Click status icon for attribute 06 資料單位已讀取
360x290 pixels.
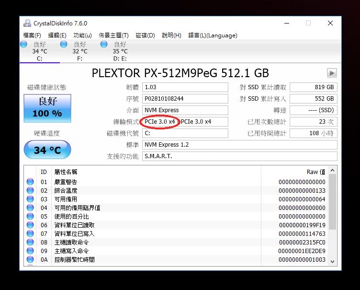pos(30,225)
